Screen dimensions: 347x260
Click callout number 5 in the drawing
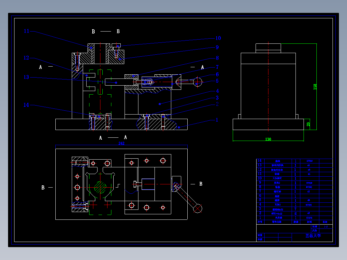click(217, 81)
